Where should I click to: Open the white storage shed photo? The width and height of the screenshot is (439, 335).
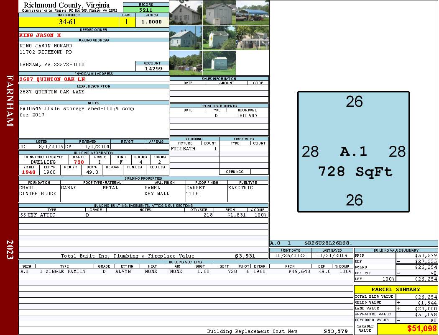point(219,13)
